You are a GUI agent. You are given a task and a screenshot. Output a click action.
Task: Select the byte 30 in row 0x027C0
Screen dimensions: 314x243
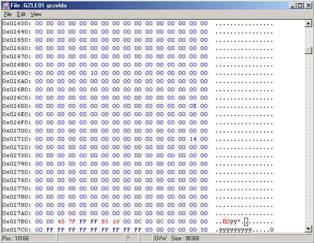click(204, 230)
